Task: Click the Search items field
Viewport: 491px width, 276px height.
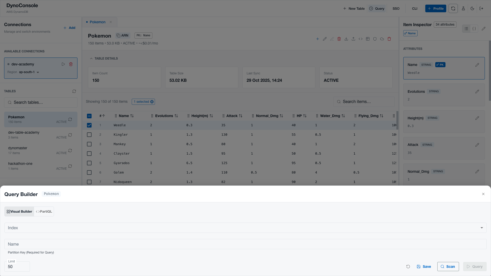Action: pos(364,102)
